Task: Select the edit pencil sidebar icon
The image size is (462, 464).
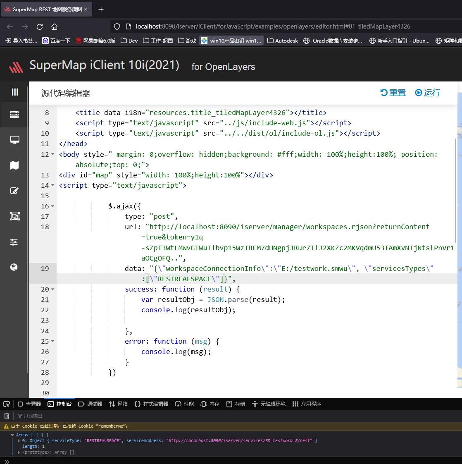Action: (x=14, y=191)
